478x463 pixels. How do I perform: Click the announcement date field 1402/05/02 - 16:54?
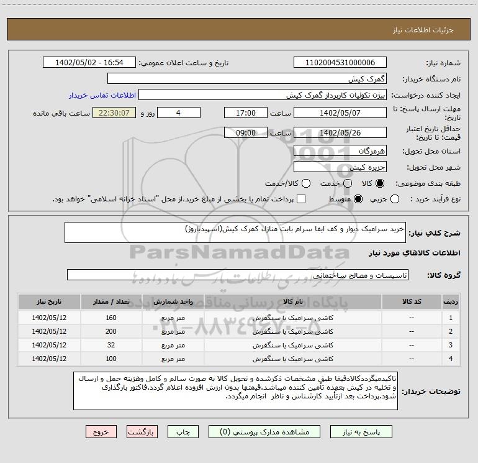(89, 63)
